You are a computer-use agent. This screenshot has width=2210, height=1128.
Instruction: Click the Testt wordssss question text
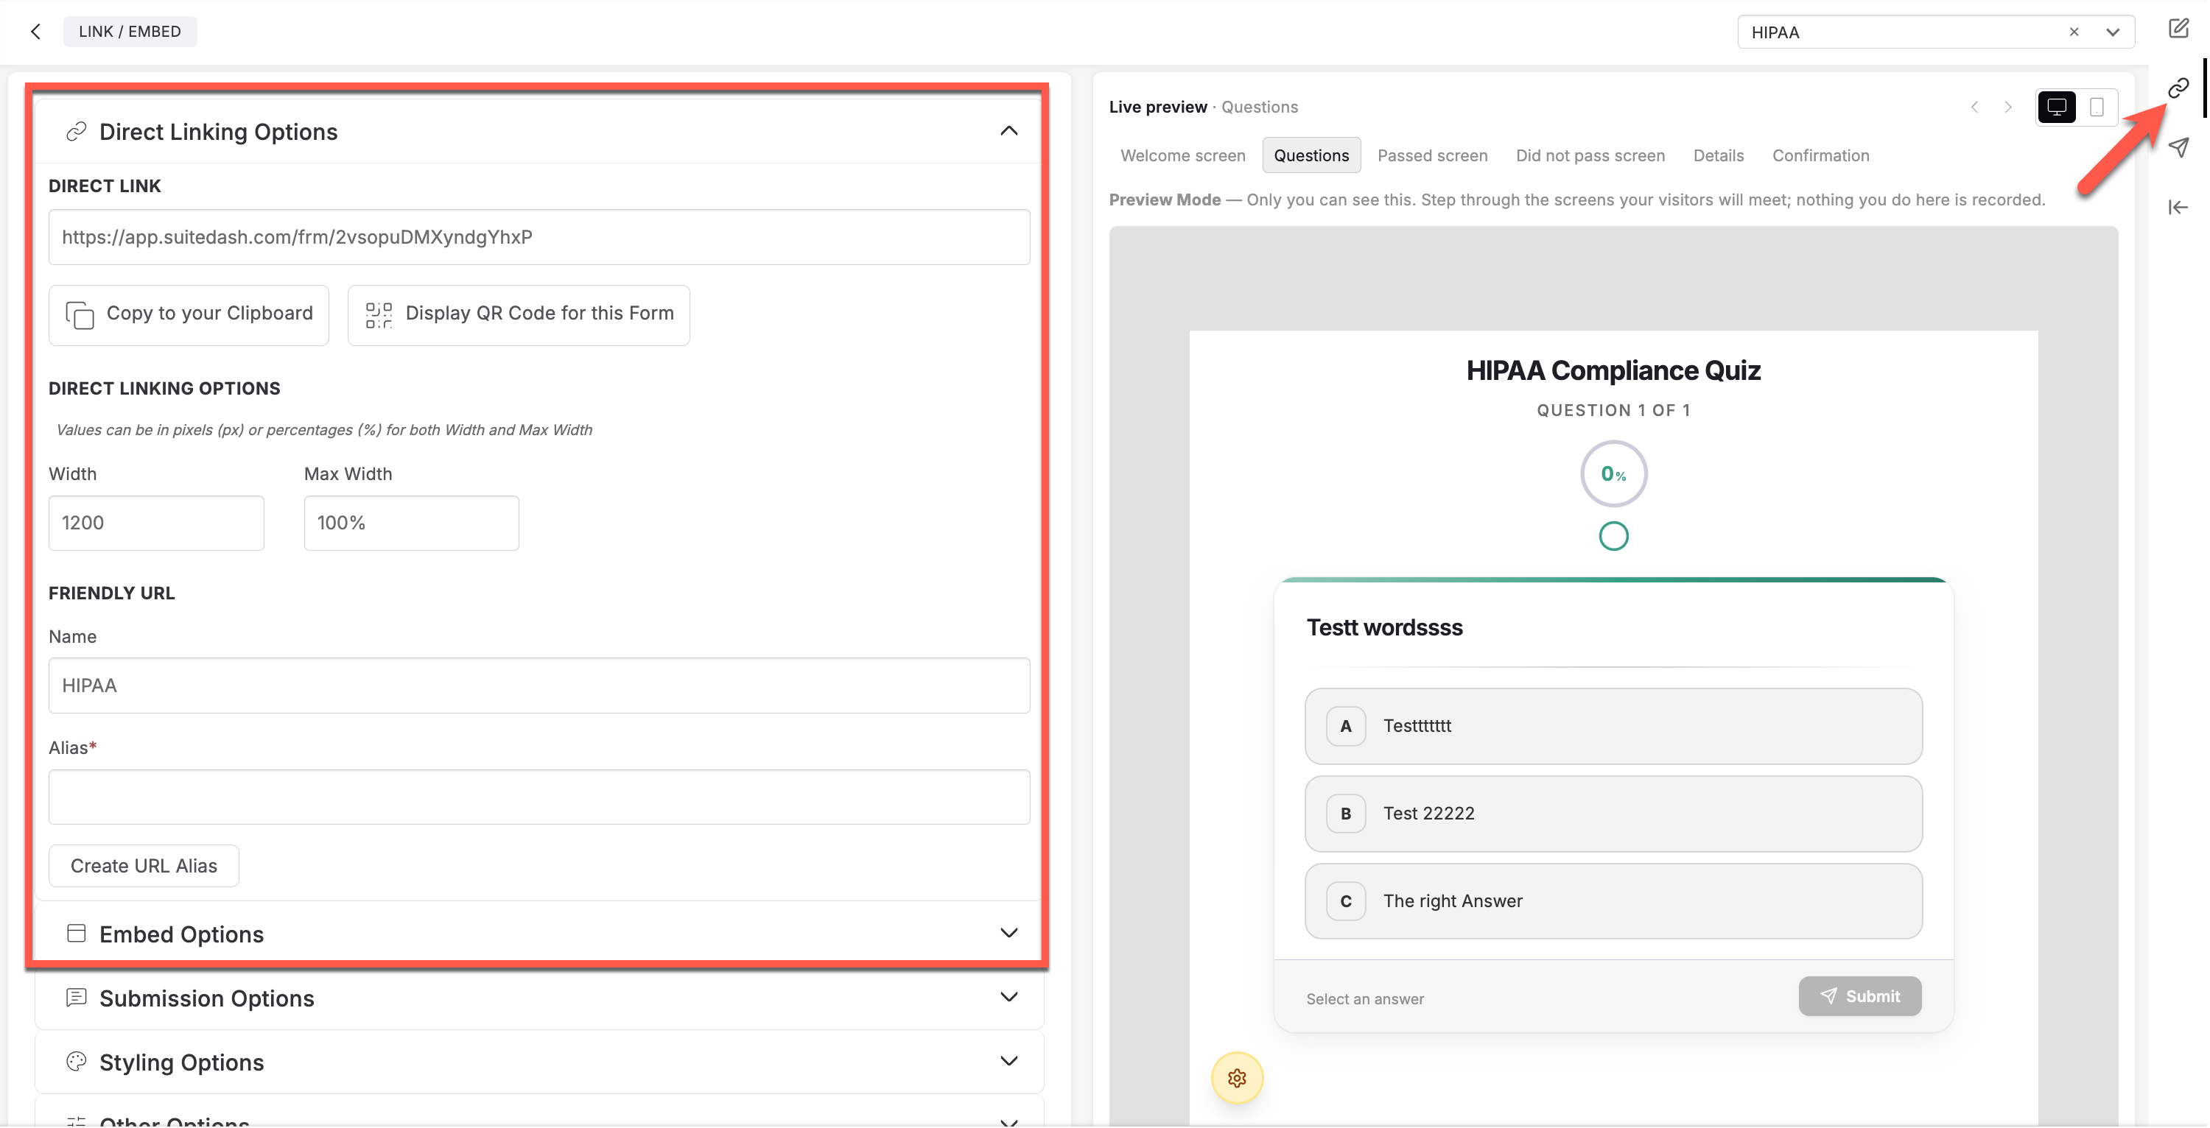click(1383, 627)
